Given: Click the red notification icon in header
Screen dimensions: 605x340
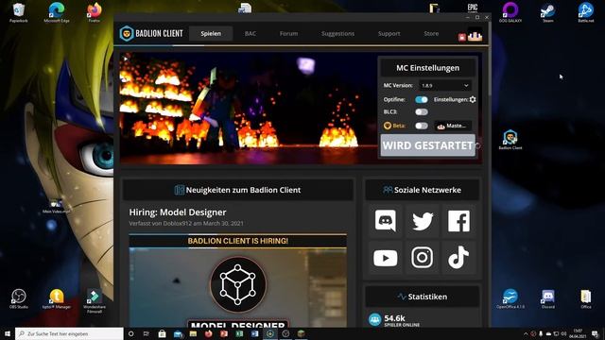Looking at the screenshot, I should pyautogui.click(x=462, y=37).
